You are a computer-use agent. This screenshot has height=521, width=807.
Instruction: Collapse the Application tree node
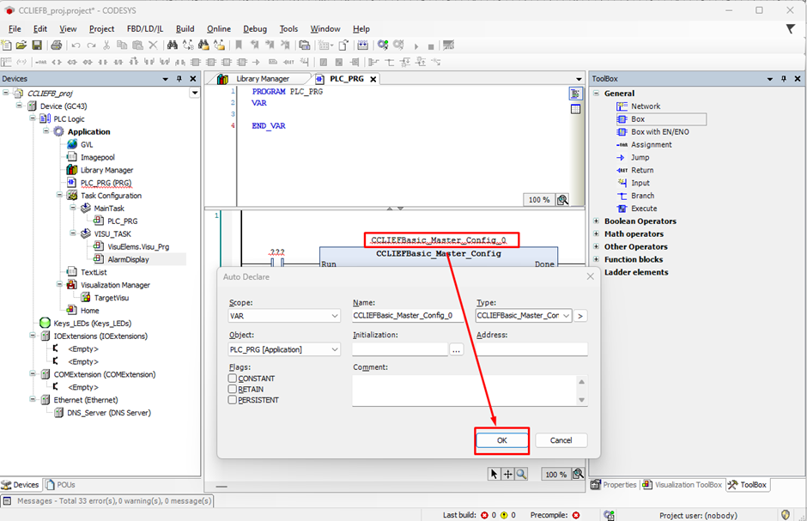[46, 131]
